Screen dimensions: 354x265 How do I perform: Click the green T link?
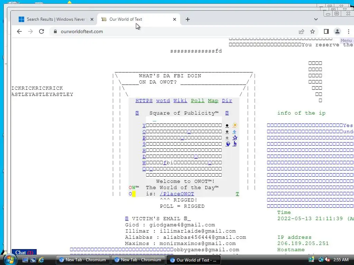[x=237, y=194]
